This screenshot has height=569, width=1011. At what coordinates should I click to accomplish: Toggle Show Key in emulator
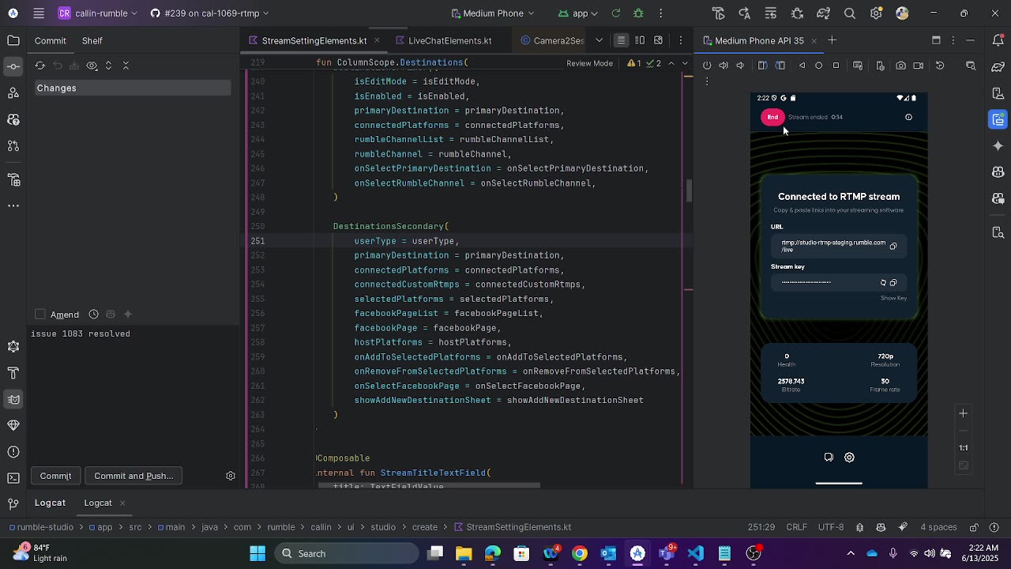tap(893, 298)
